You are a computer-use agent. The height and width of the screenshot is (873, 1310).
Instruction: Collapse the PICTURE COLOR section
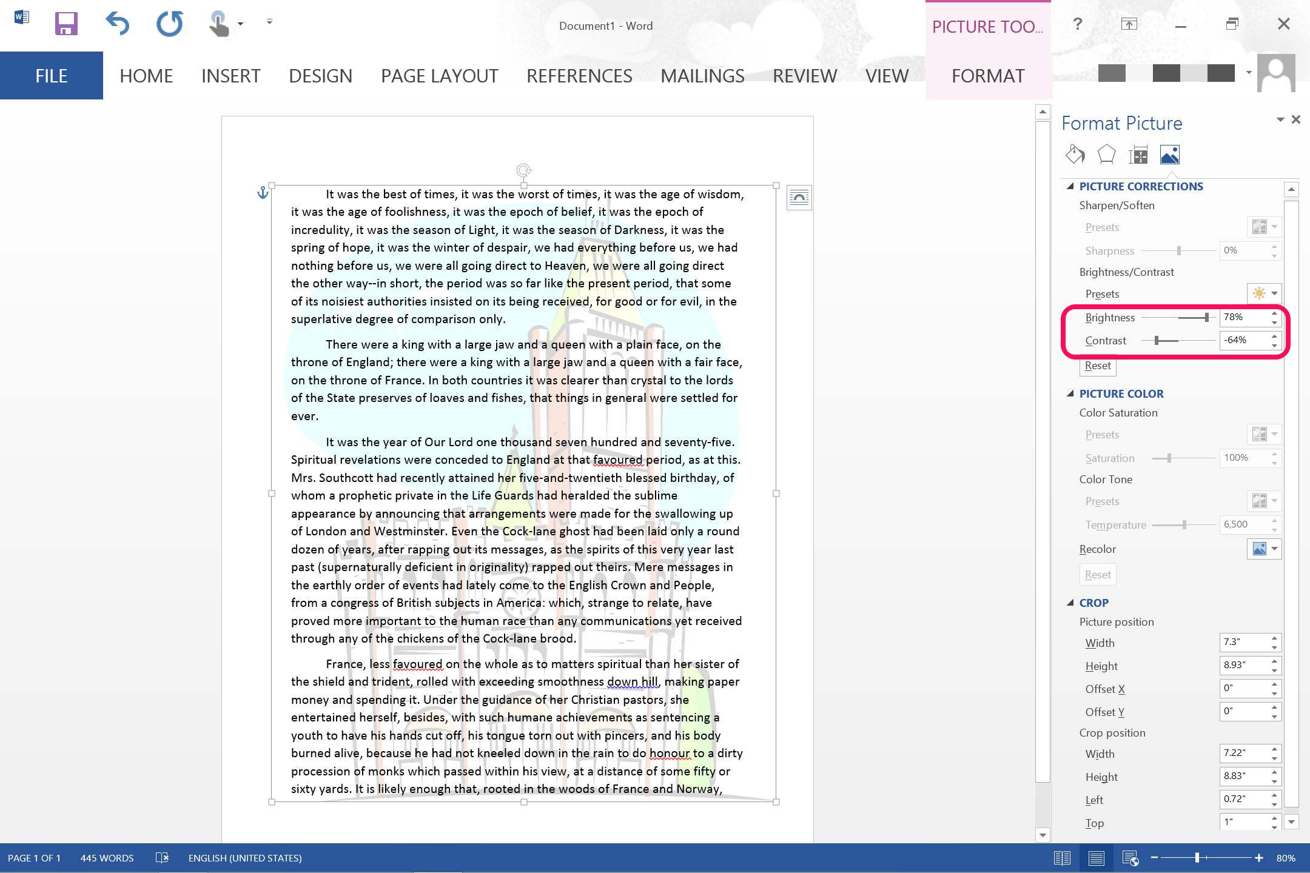(x=1070, y=393)
